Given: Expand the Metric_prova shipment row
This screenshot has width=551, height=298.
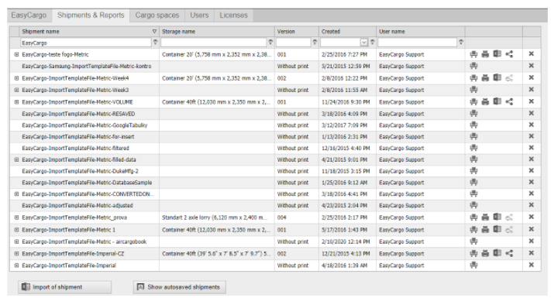Looking at the screenshot, I should point(16,218).
